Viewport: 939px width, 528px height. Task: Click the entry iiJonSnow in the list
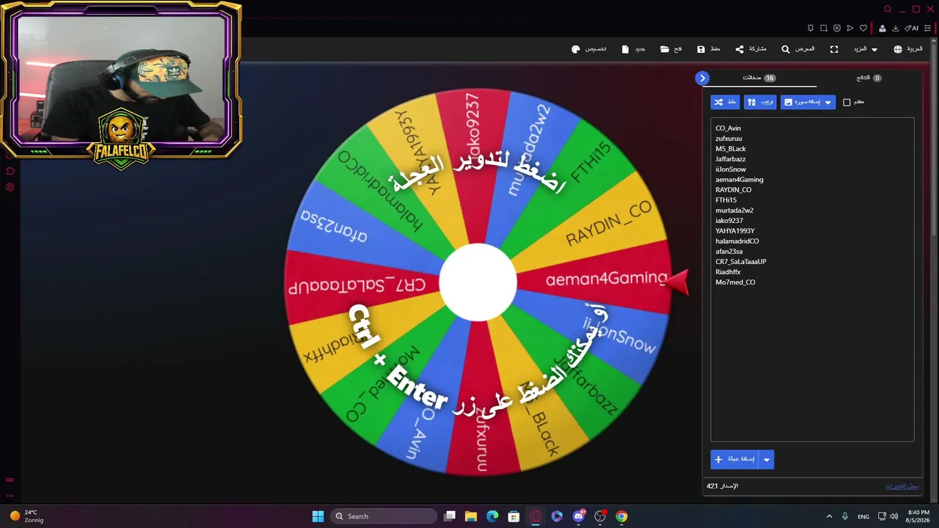click(731, 169)
